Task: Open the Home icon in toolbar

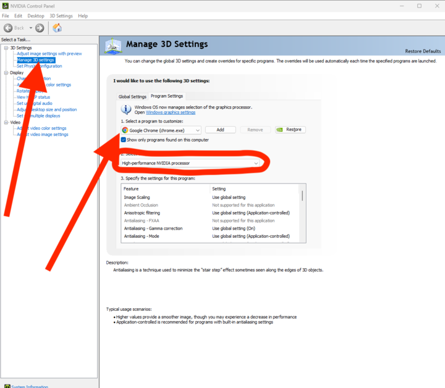Action: (x=57, y=28)
